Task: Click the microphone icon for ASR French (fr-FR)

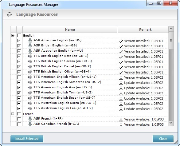Action: tap(30, 119)
